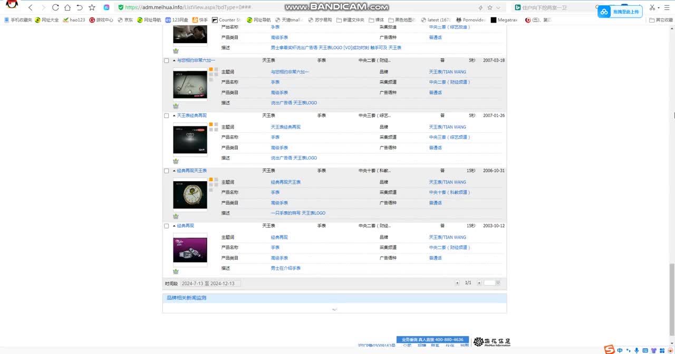Click description link 一只手表的特写 天王表LOGO
The height and width of the screenshot is (354, 675).
[x=298, y=213]
